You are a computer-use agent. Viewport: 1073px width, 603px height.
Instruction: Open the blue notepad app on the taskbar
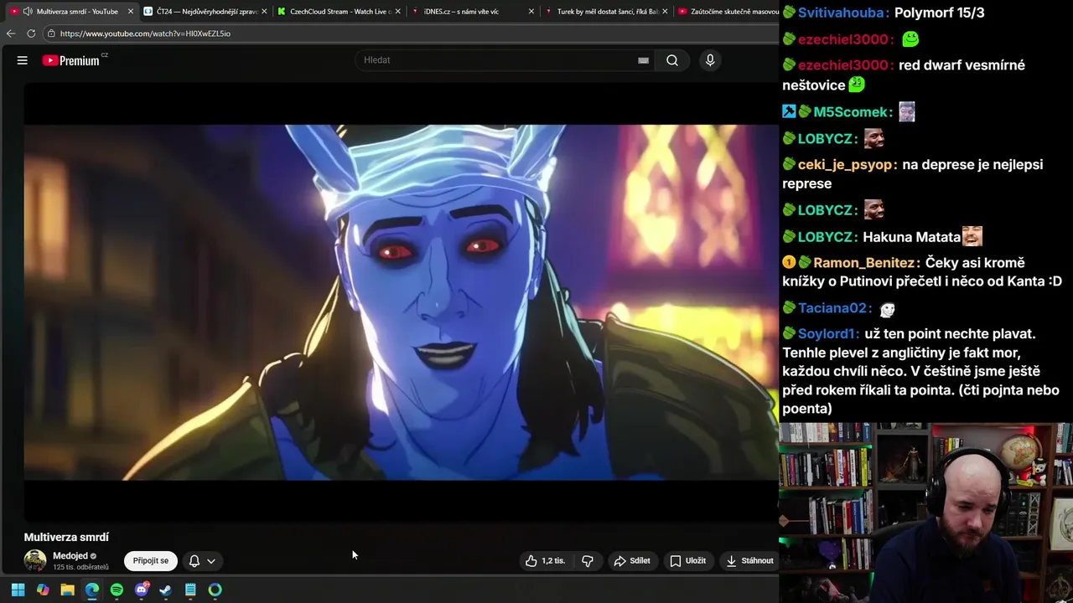coord(190,590)
